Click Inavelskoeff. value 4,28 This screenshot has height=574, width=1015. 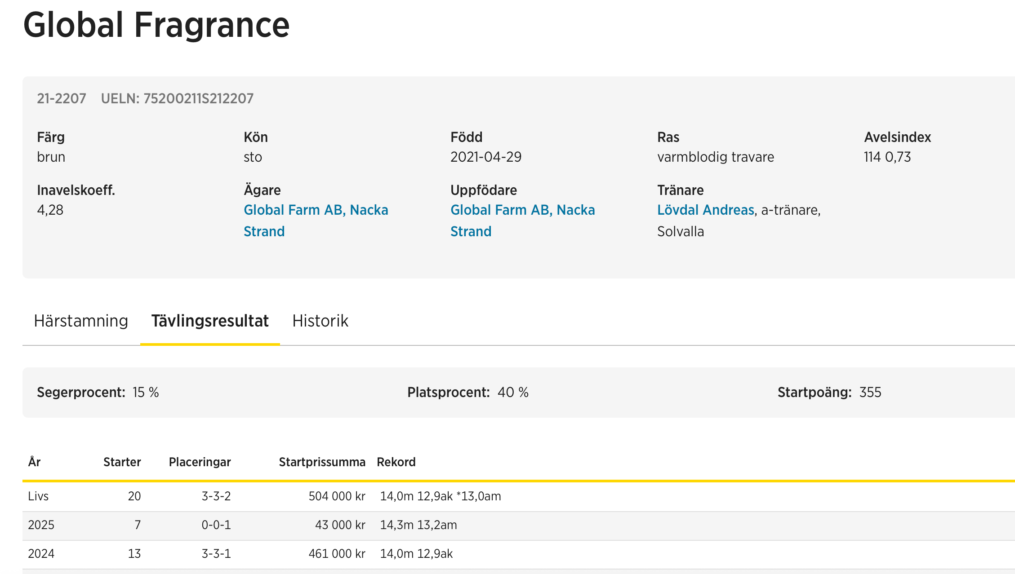tap(50, 210)
